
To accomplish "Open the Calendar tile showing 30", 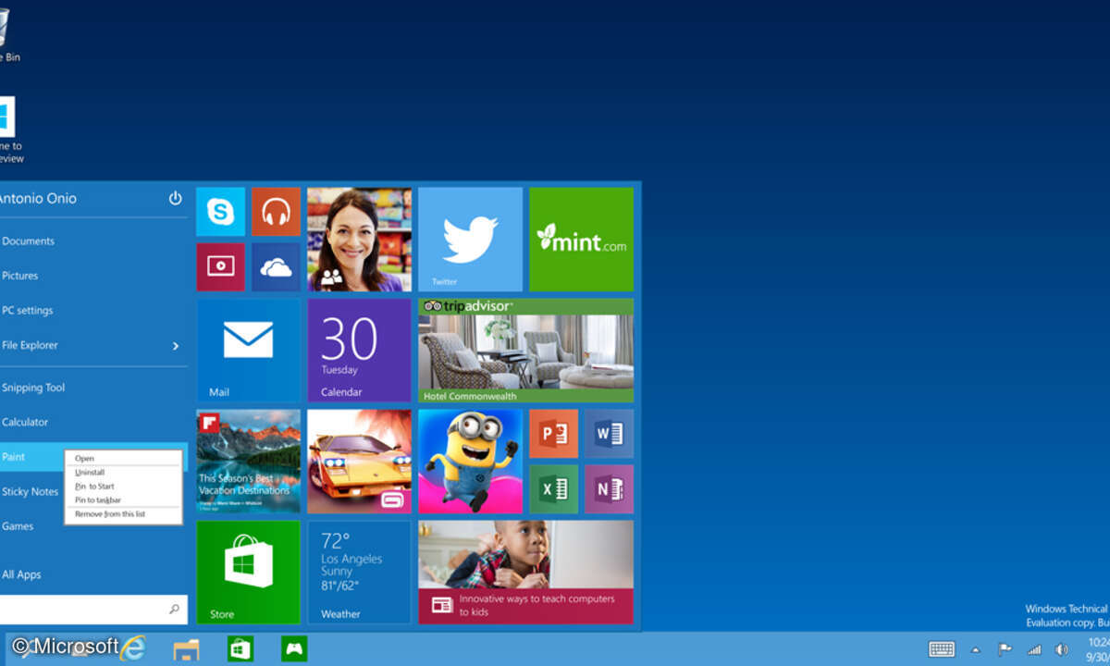I will [x=359, y=351].
